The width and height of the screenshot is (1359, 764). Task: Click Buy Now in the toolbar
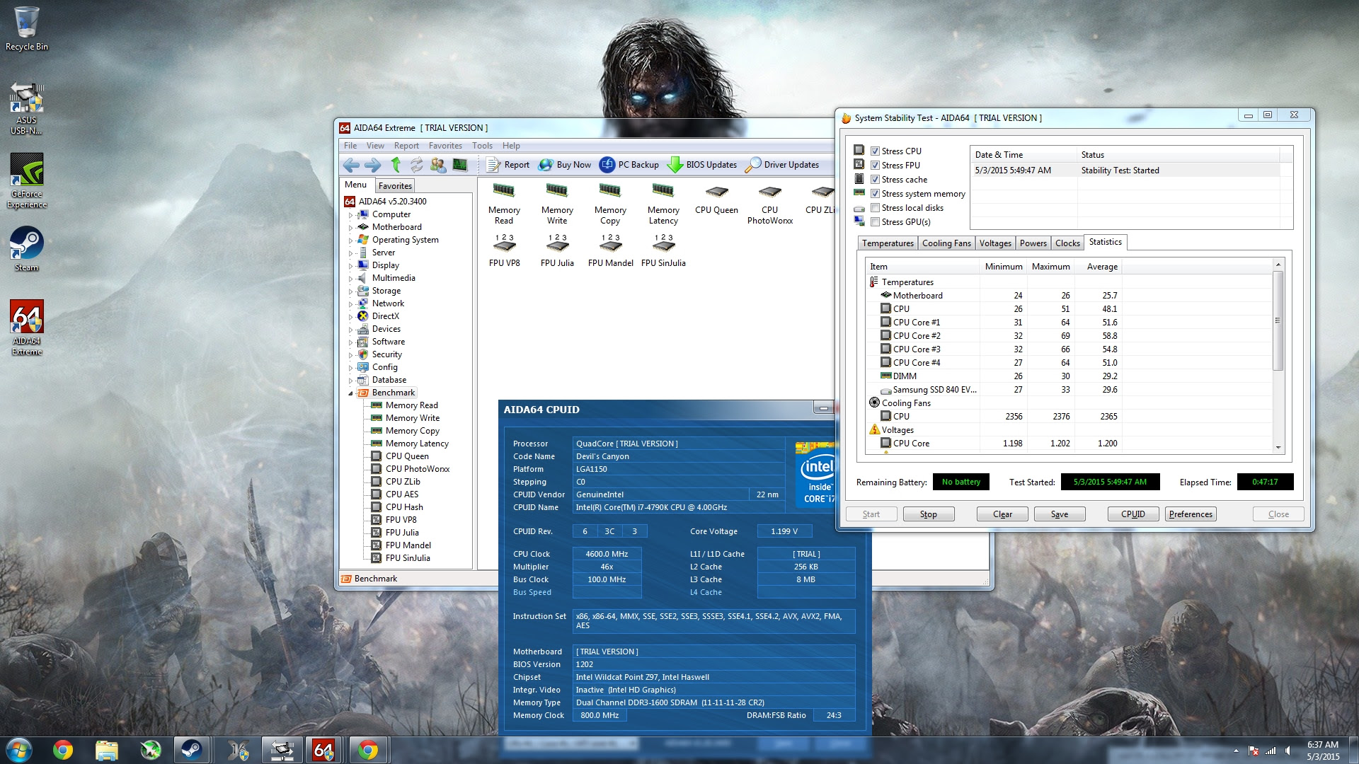click(x=565, y=165)
